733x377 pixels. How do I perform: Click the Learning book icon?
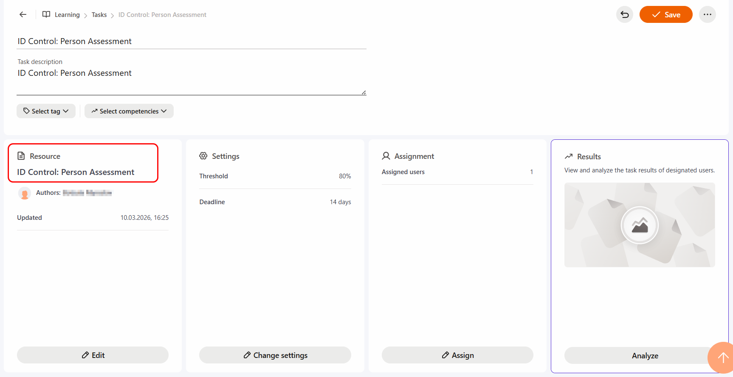point(46,14)
